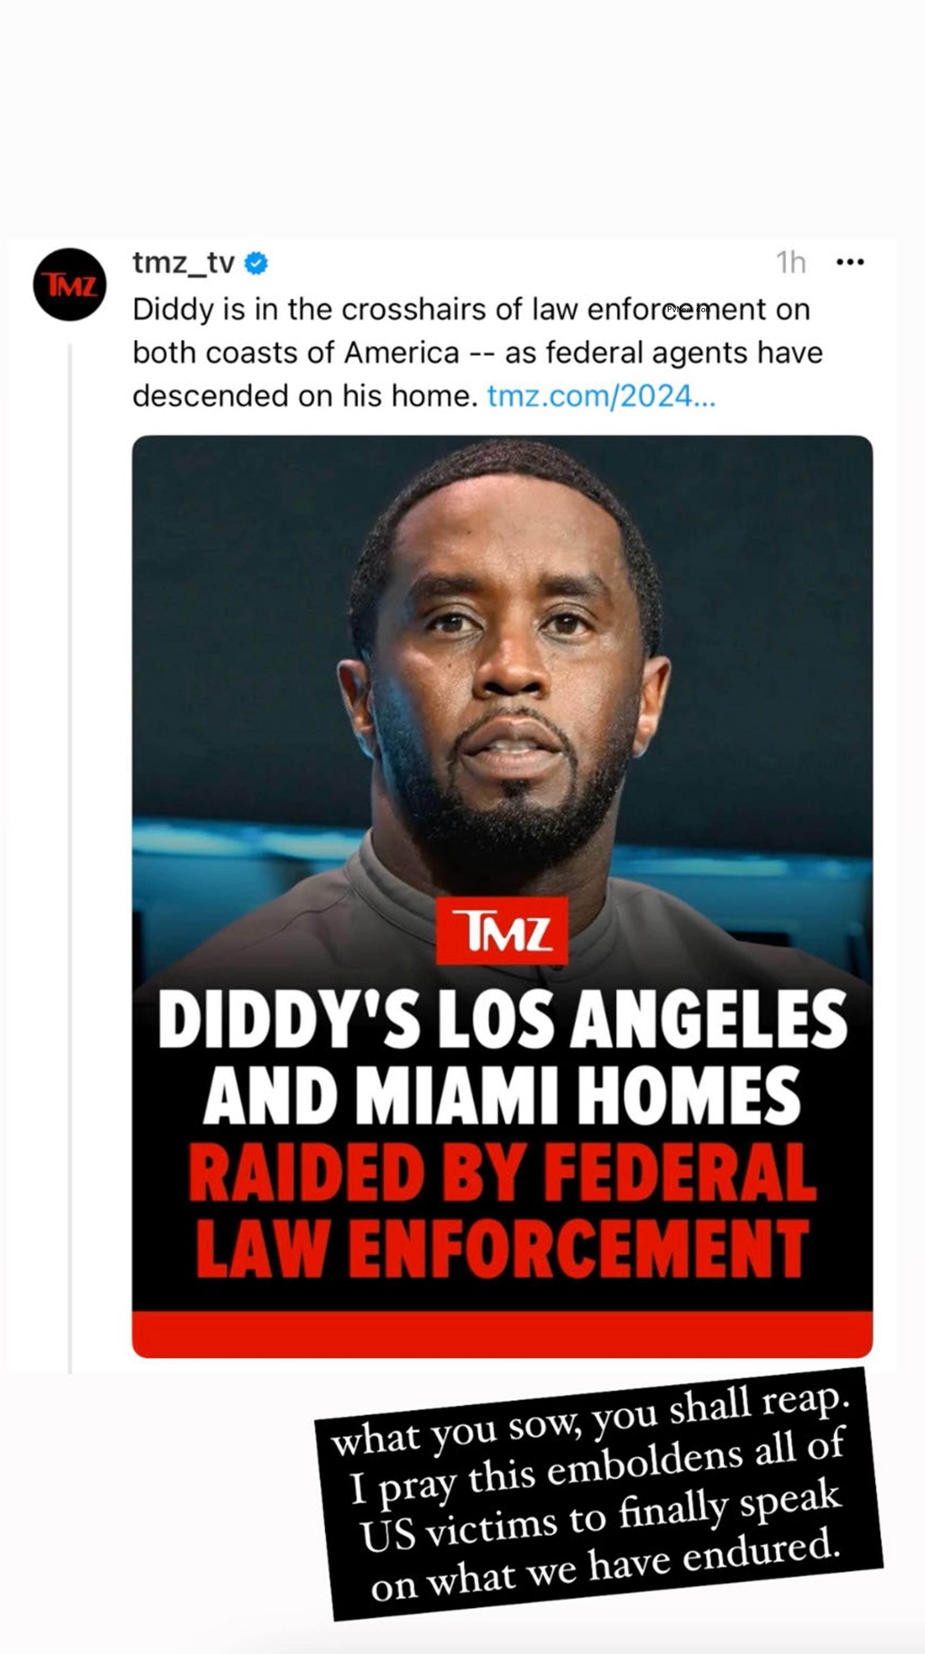This screenshot has width=925, height=1654.
Task: Open the TMZ profile avatar
Action: coord(69,284)
